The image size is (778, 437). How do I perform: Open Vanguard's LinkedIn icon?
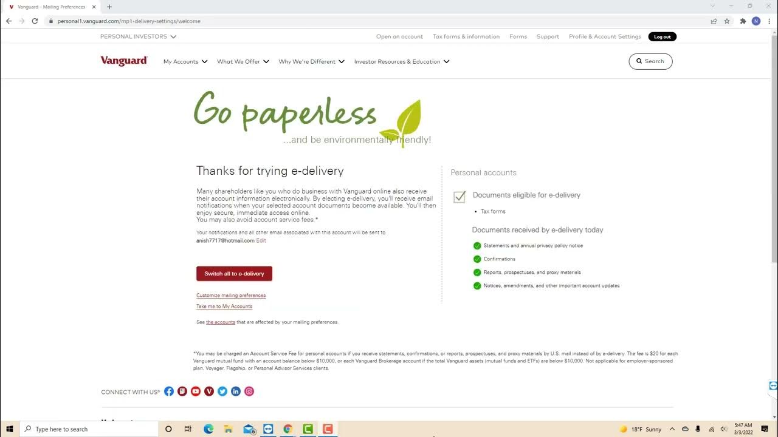pyautogui.click(x=236, y=391)
